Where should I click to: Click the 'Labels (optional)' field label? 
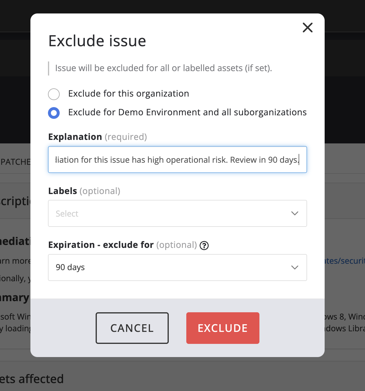coord(84,191)
